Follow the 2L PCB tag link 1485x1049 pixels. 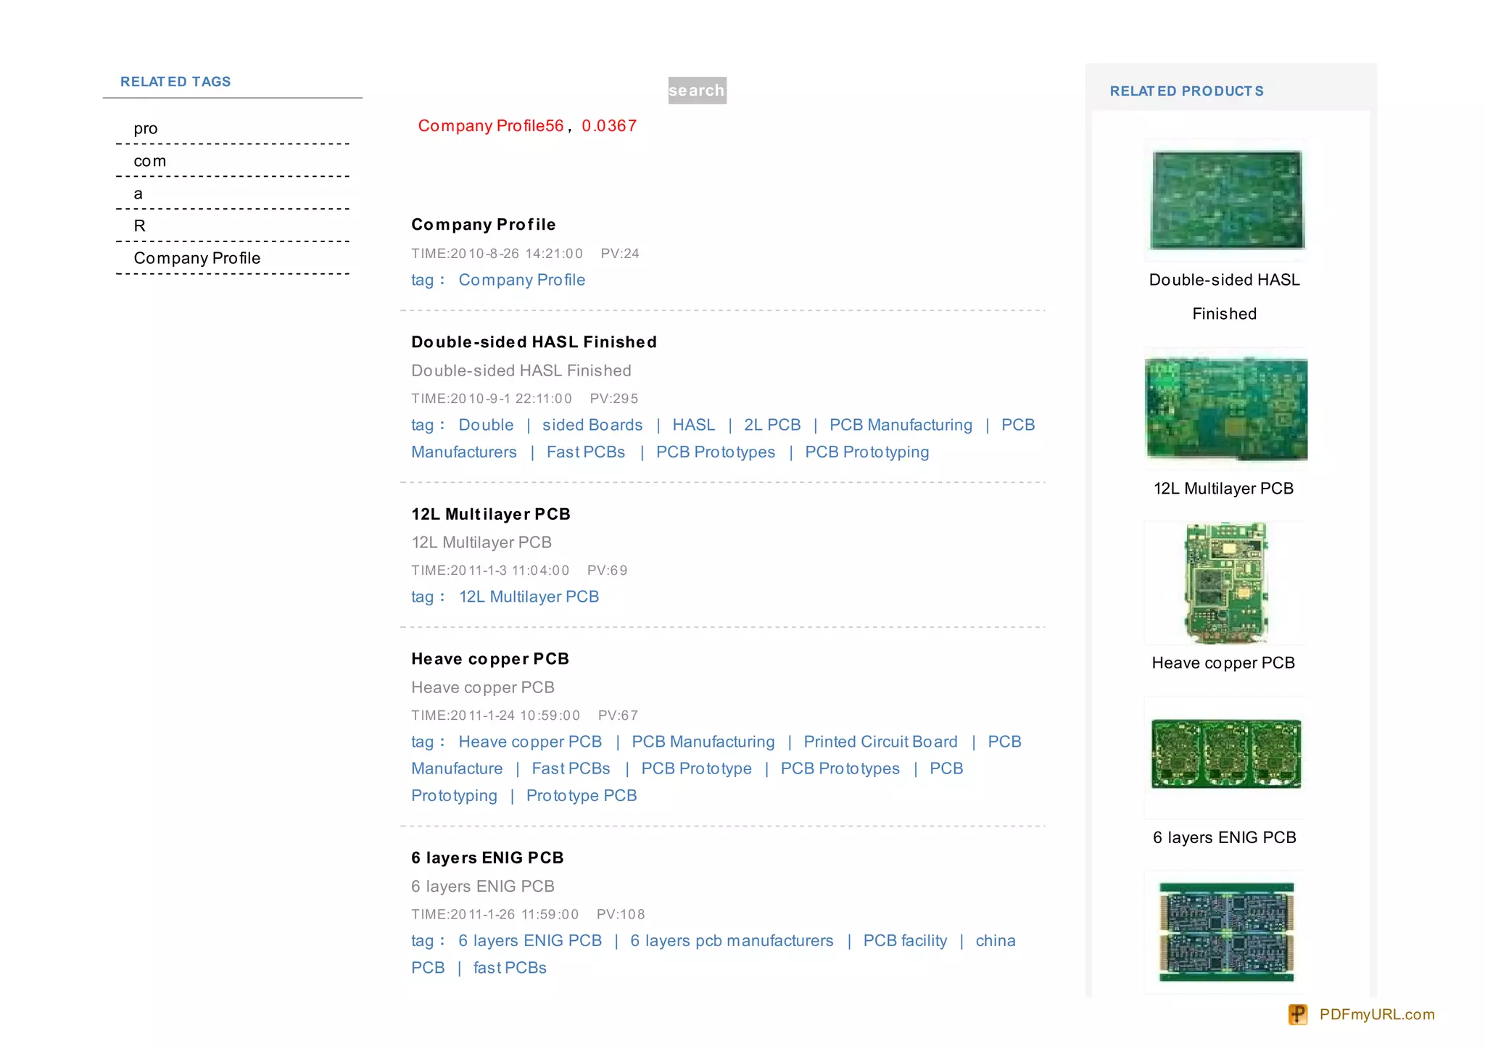(x=772, y=425)
